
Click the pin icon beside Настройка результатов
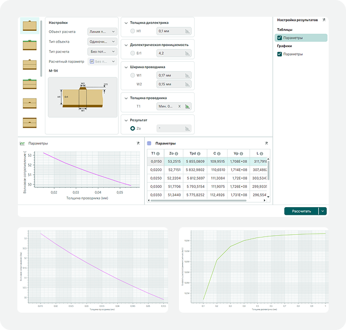click(324, 20)
